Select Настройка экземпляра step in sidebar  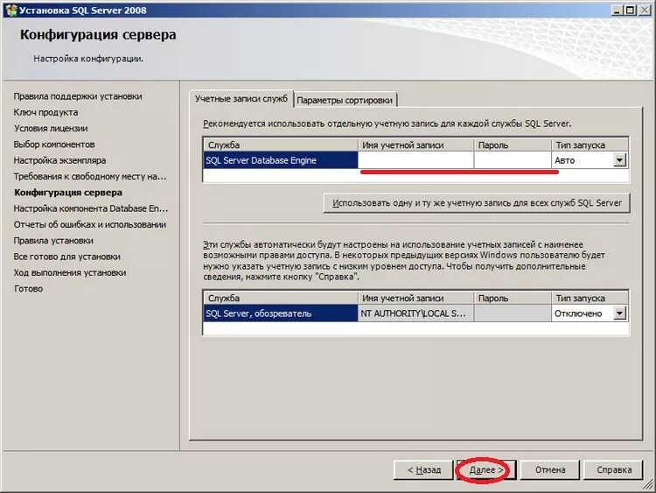coord(59,160)
